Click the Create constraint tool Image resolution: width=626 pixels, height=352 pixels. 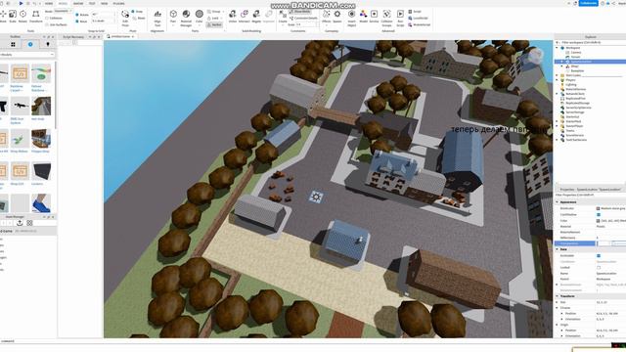[x=283, y=17]
